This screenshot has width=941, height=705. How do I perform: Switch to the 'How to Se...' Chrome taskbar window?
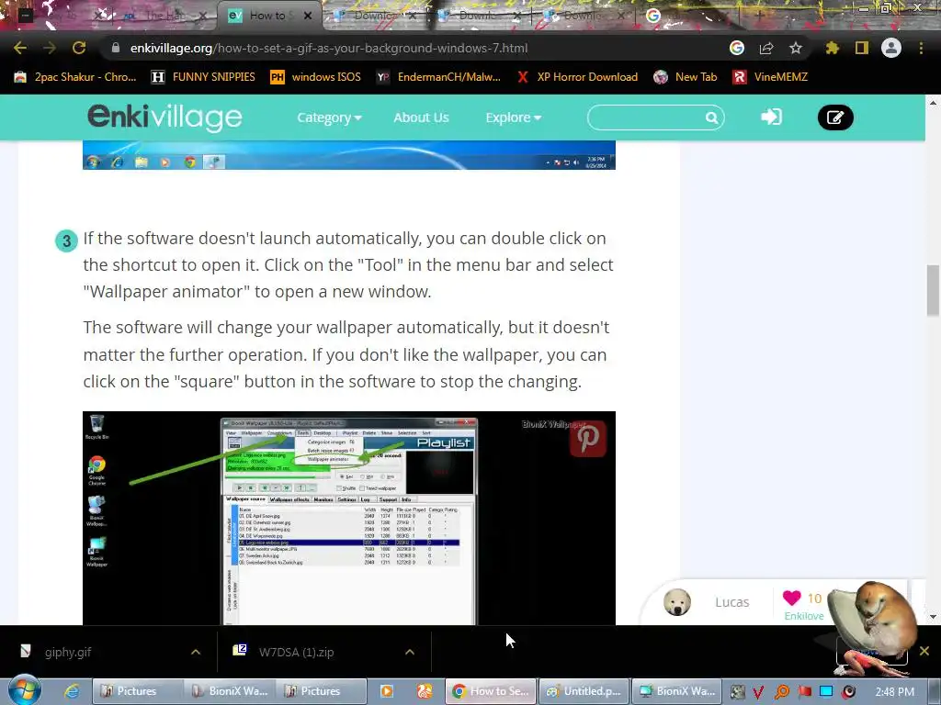(491, 691)
